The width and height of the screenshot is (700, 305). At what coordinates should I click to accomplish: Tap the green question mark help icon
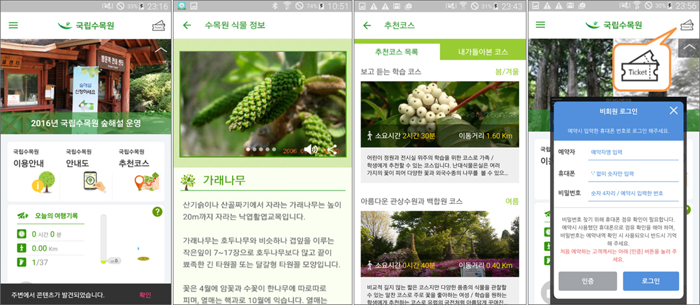157,212
